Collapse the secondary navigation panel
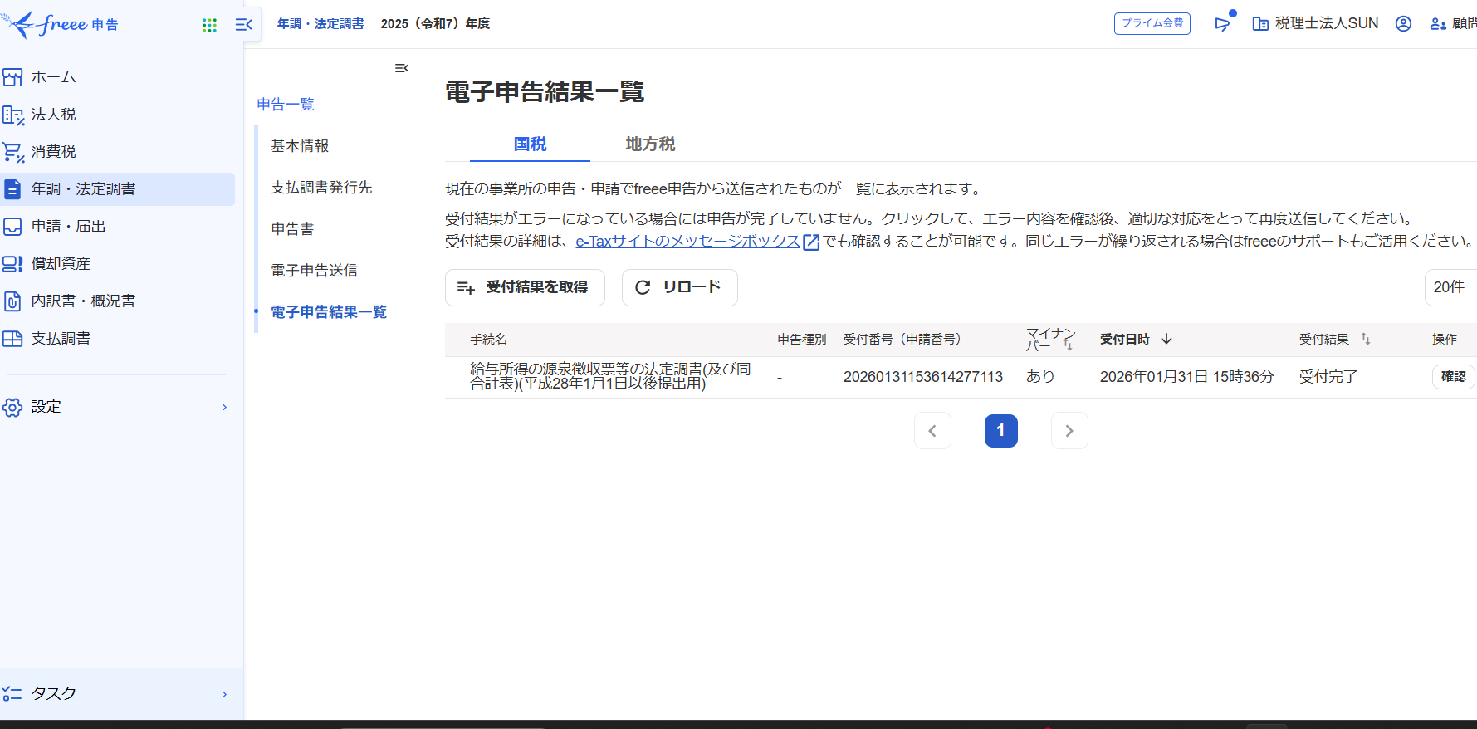Screen dimensions: 1477x729 (402, 68)
